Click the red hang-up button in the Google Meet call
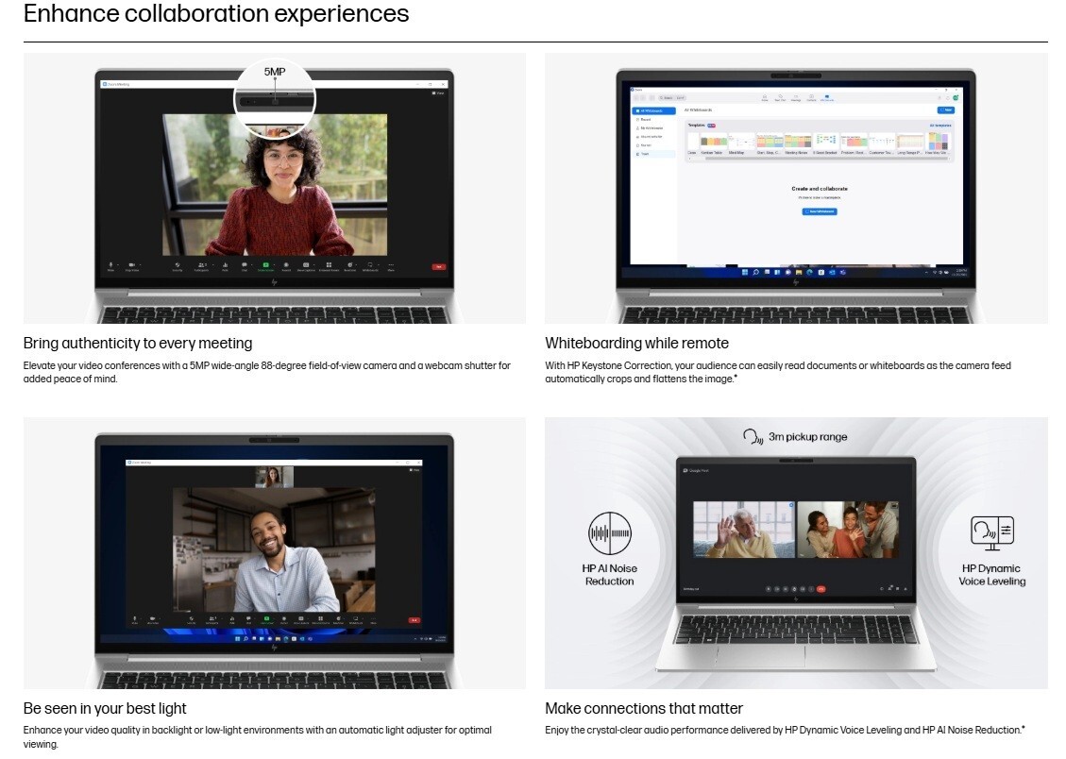 pos(821,589)
